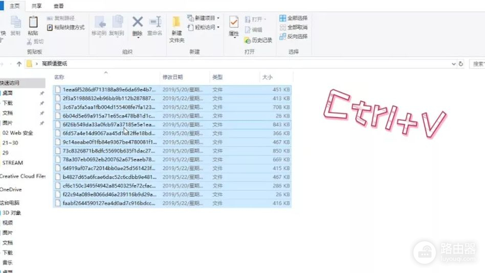This screenshot has width=485, height=273.
Task: Click 粘贴快捷方式 option
Action: pos(65,28)
